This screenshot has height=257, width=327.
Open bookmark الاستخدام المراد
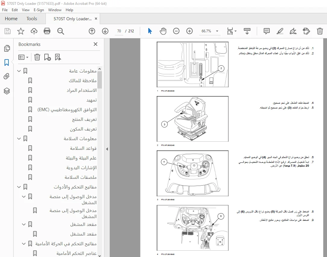tap(82, 90)
